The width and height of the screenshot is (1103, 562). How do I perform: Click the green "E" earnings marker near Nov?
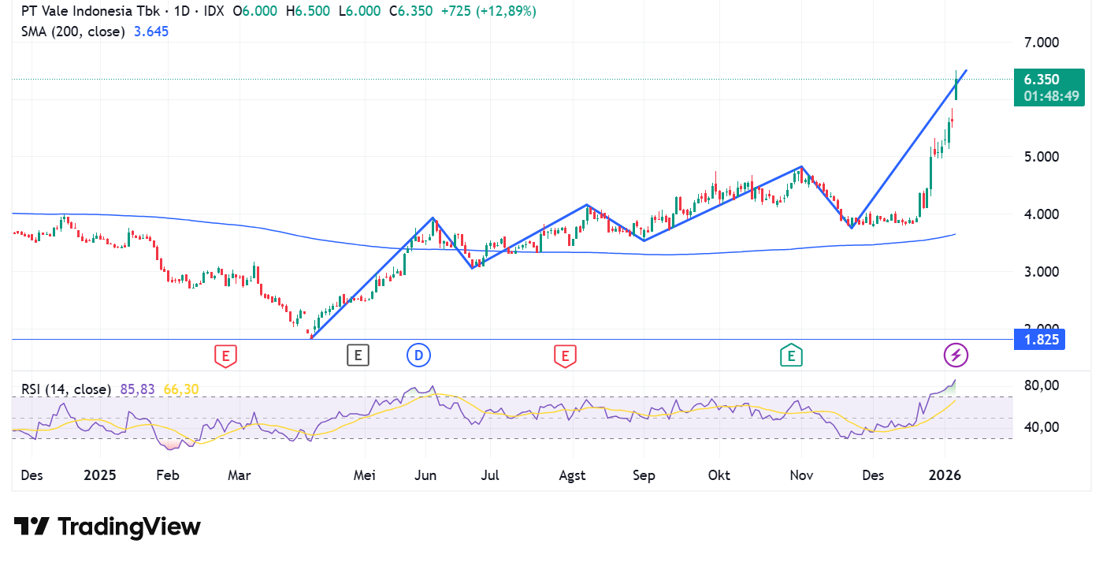click(x=791, y=356)
